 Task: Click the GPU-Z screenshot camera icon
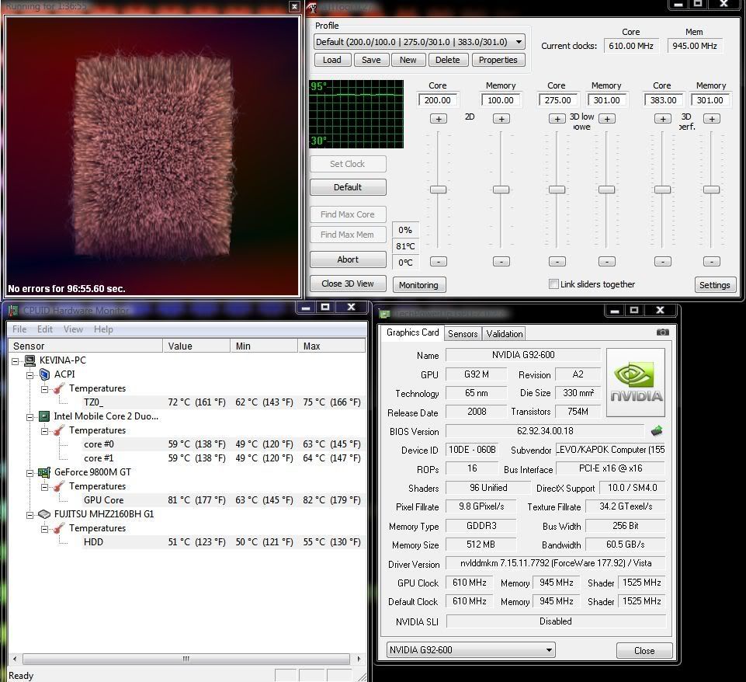click(x=662, y=332)
